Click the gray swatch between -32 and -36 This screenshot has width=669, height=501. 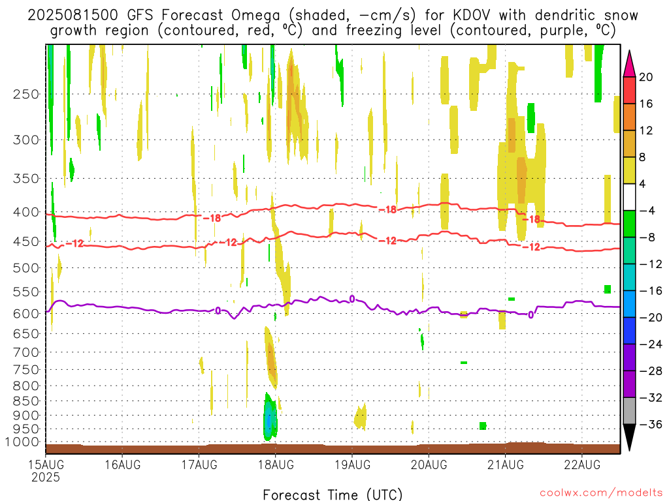(x=629, y=411)
